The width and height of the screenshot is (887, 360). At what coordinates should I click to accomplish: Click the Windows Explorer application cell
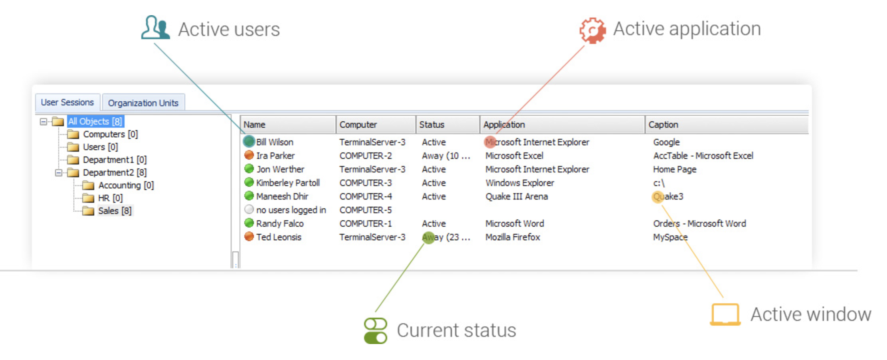pyautogui.click(x=520, y=183)
